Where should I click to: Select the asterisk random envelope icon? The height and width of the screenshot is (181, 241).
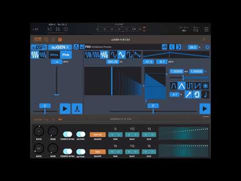tap(205, 86)
